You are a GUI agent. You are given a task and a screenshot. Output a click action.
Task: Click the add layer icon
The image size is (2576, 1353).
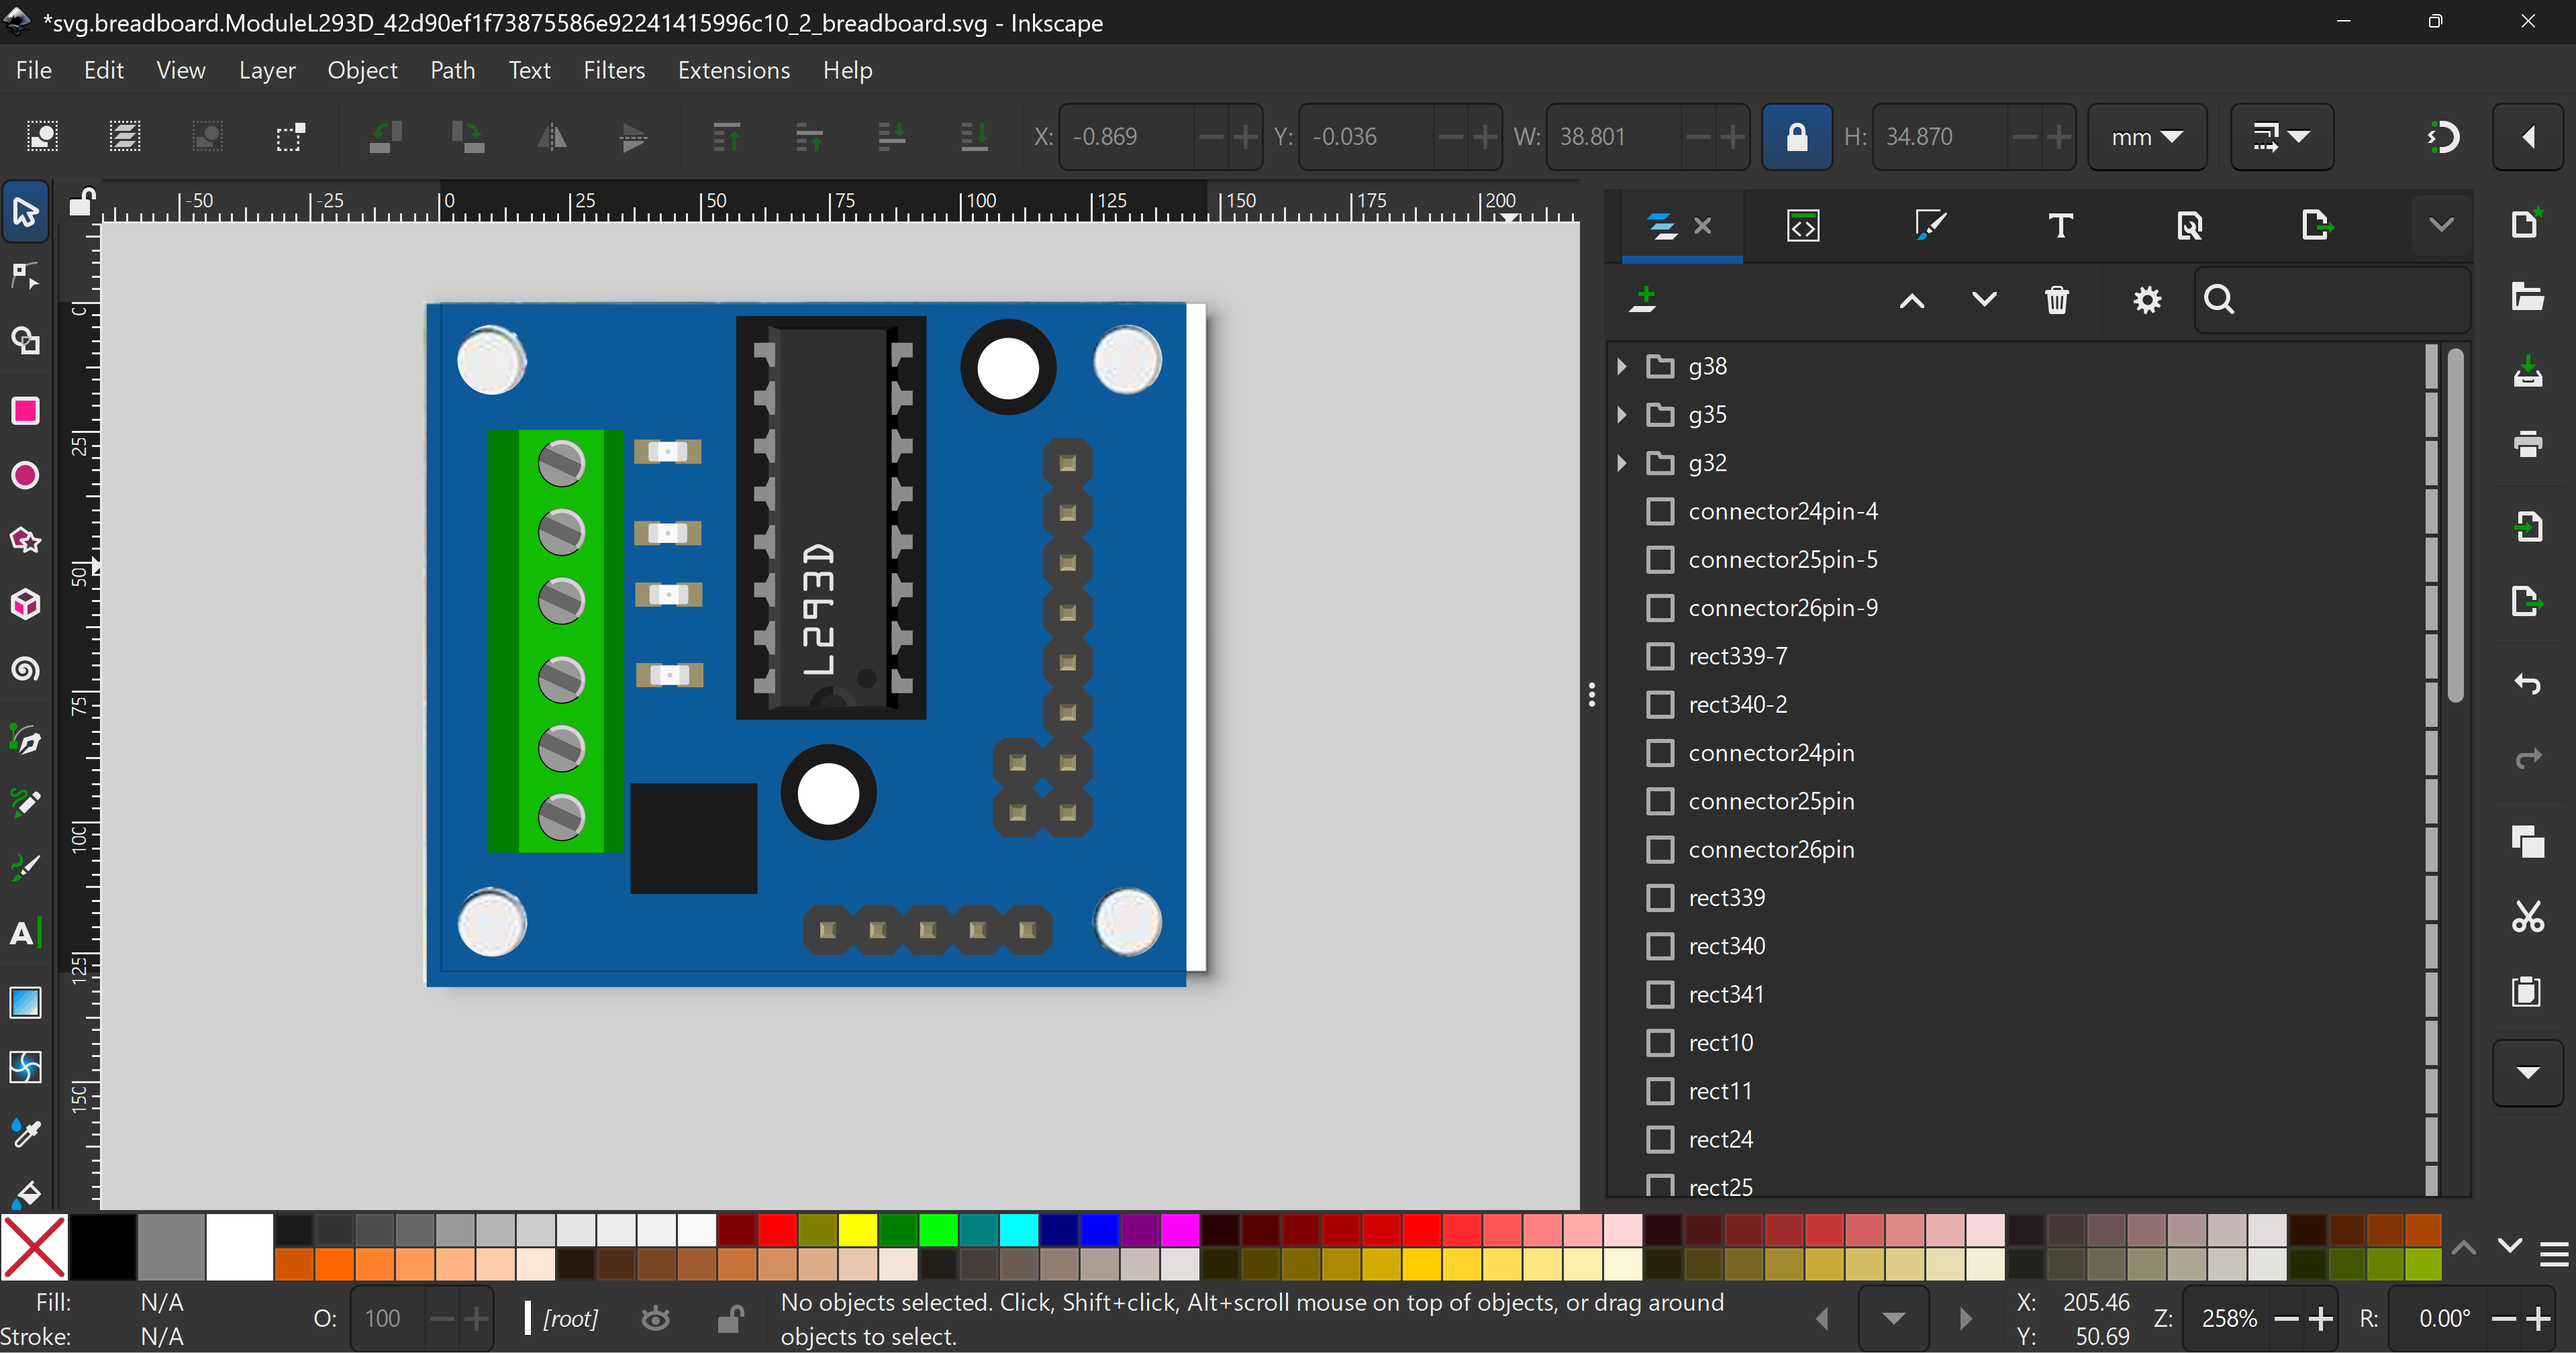coord(1643,299)
